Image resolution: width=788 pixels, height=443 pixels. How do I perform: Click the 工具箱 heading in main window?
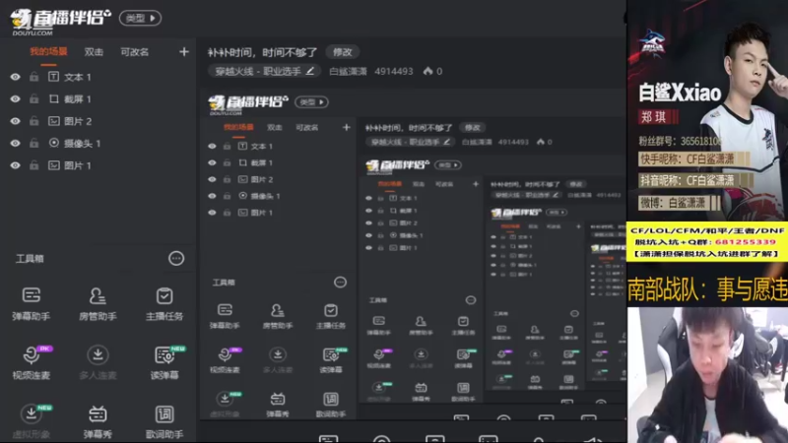[30, 259]
